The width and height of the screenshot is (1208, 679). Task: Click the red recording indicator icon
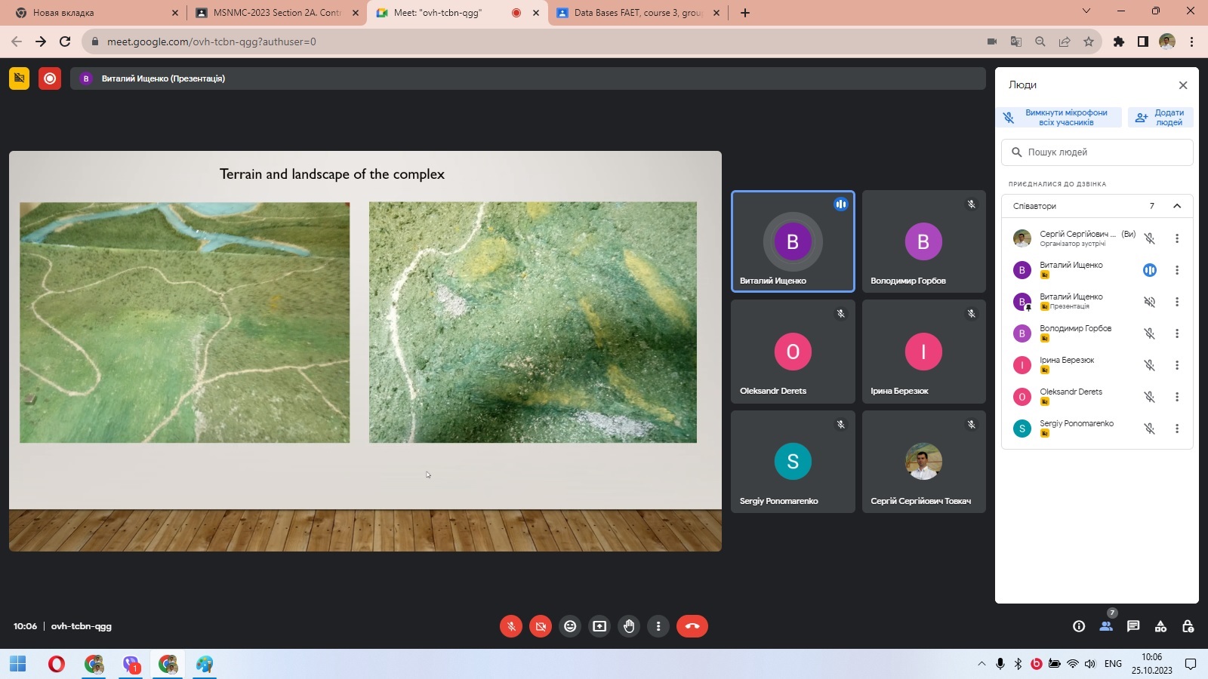click(x=50, y=78)
